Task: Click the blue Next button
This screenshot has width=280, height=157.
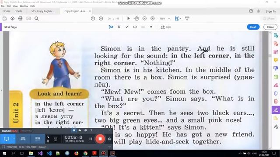Action: (253, 27)
